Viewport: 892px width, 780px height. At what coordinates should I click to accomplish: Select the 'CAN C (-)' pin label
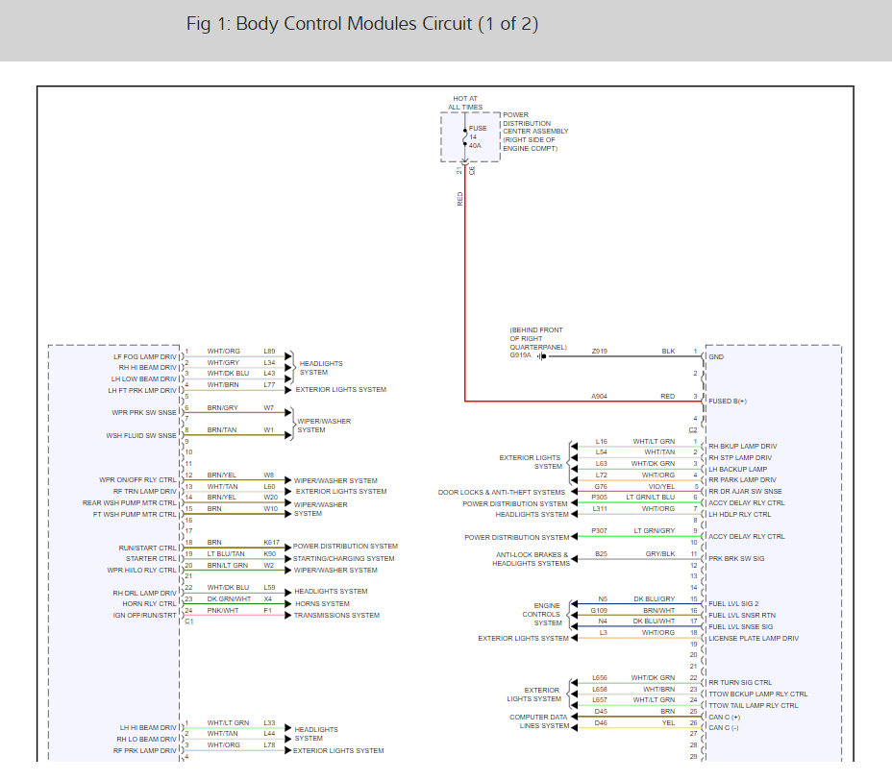point(723,728)
